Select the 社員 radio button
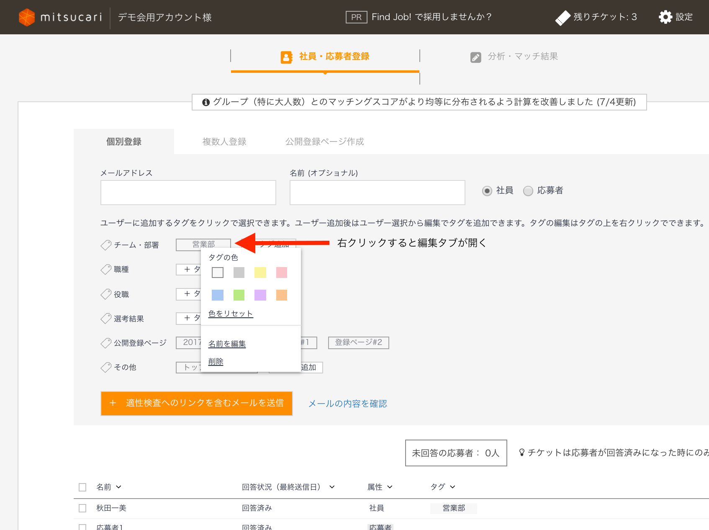The height and width of the screenshot is (530, 709). coord(487,190)
